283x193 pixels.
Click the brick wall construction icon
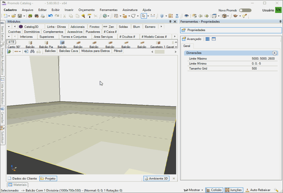(x=125, y=16)
